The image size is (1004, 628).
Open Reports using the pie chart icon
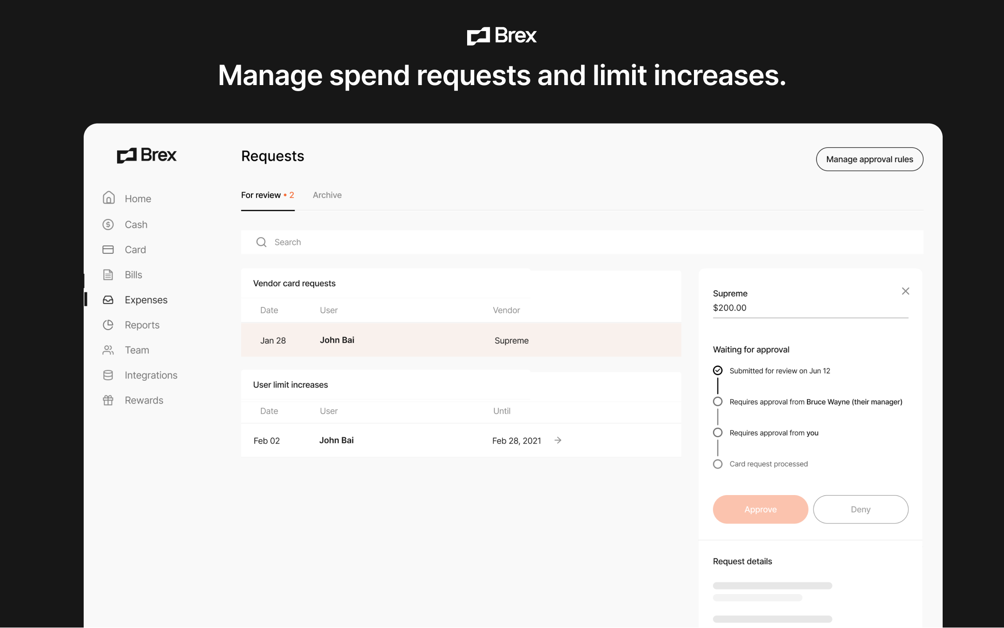click(x=108, y=325)
